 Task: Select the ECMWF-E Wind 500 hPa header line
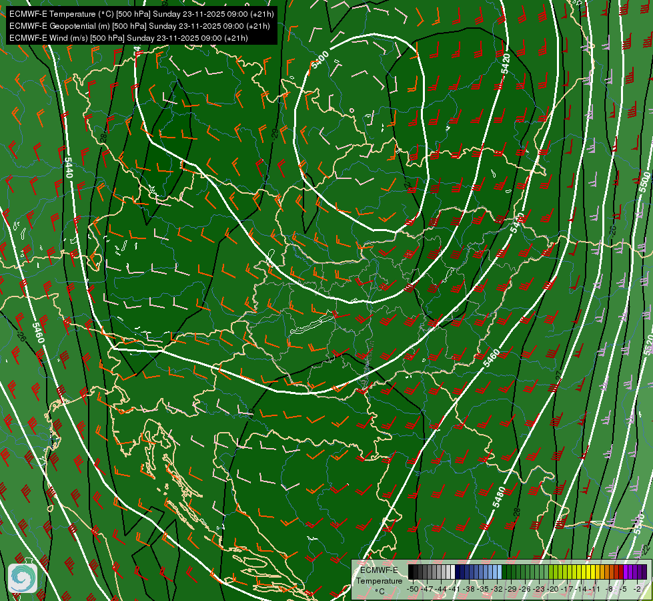tap(129, 38)
